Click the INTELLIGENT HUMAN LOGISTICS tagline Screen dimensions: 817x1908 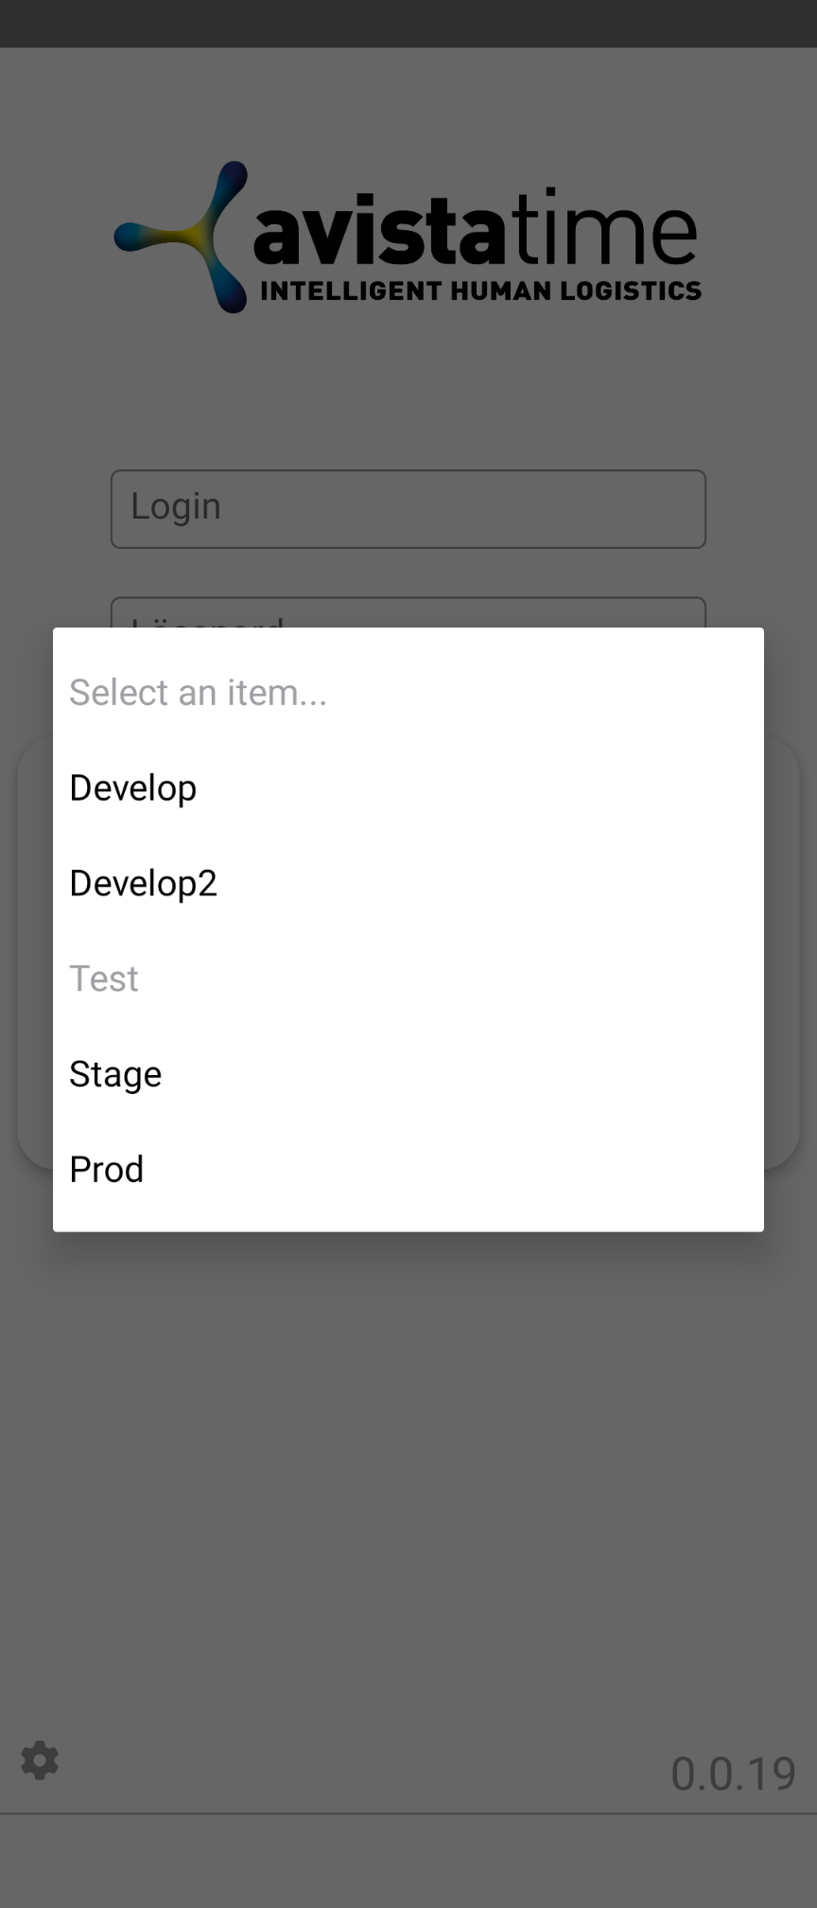coord(480,291)
